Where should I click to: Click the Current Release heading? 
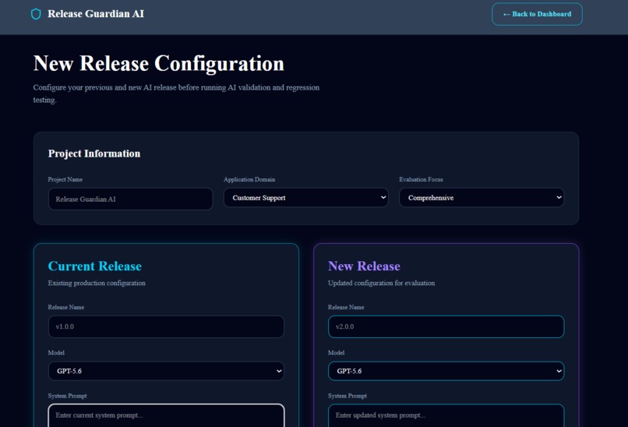(94, 266)
